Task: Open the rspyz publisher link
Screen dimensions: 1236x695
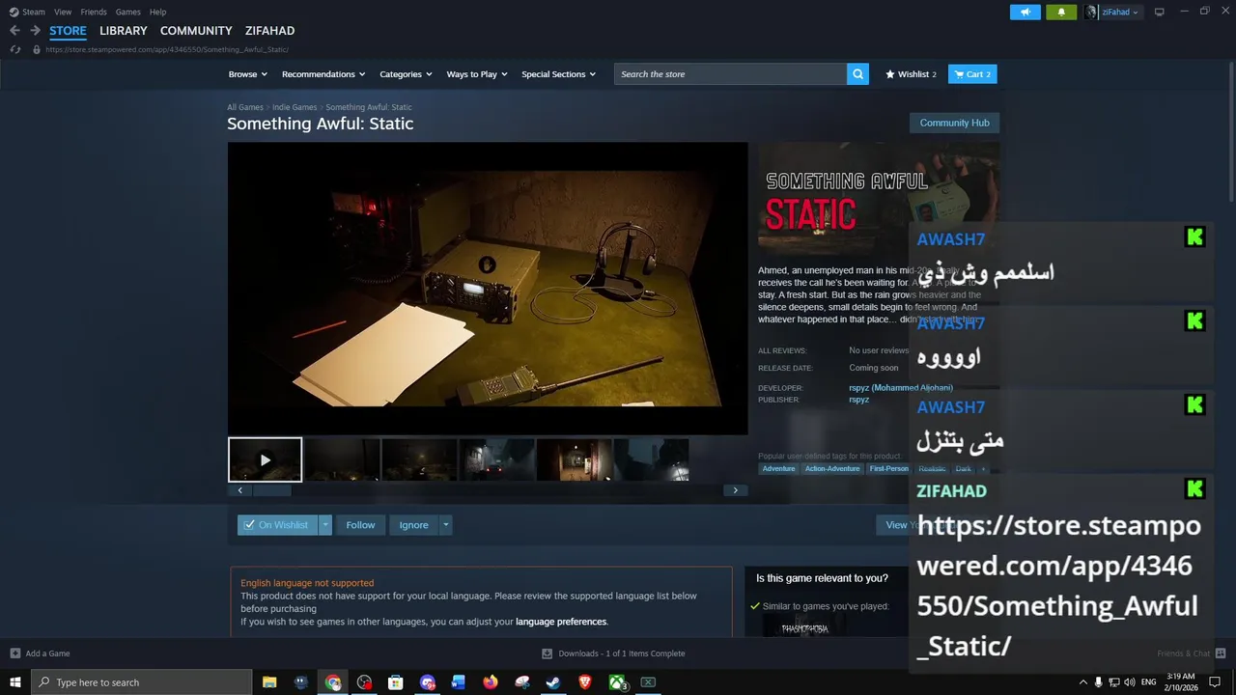Action: click(859, 400)
